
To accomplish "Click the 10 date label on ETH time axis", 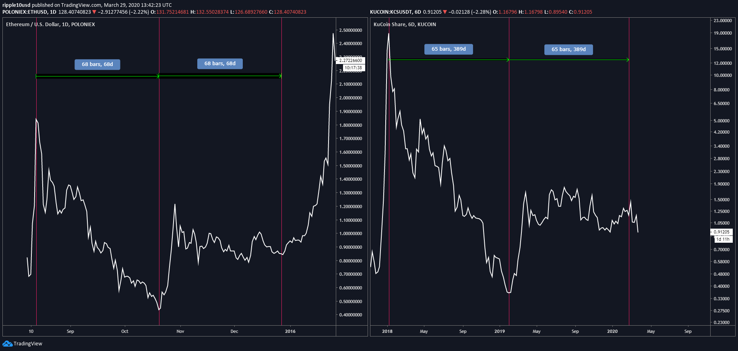I will coord(31,331).
